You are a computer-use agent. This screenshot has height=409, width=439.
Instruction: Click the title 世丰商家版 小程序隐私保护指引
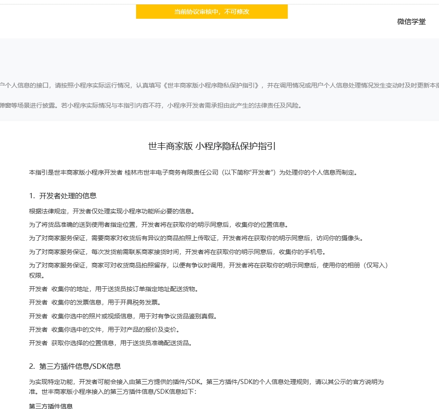[212, 146]
